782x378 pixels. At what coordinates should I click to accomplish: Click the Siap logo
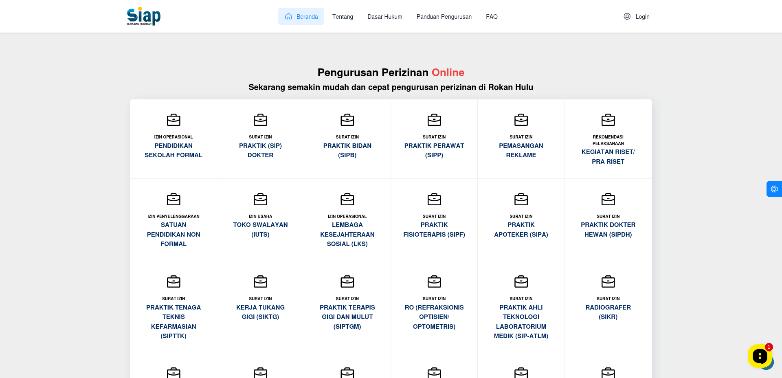click(143, 16)
